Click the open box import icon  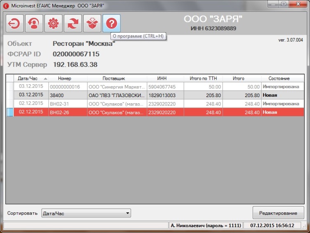pos(92,24)
